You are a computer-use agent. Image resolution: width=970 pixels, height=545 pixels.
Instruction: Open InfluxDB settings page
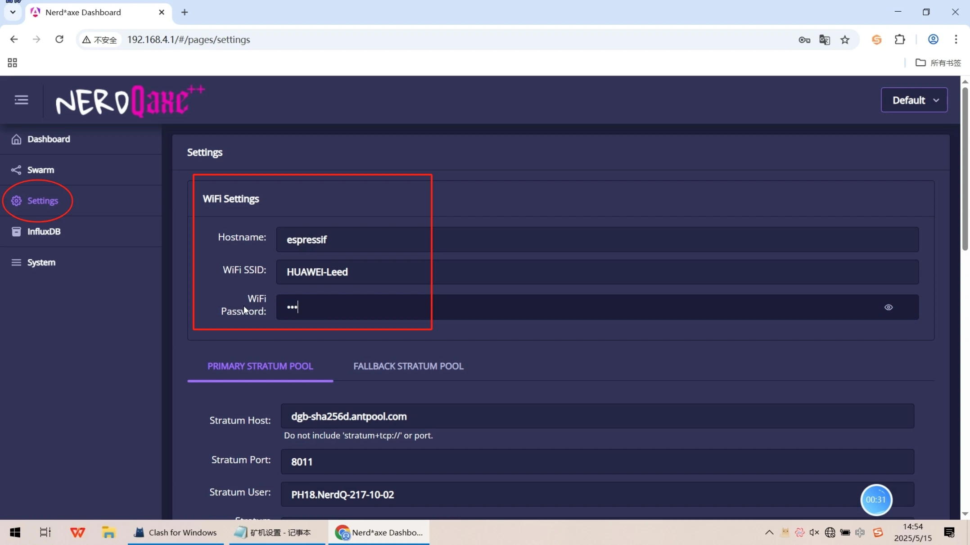click(44, 231)
